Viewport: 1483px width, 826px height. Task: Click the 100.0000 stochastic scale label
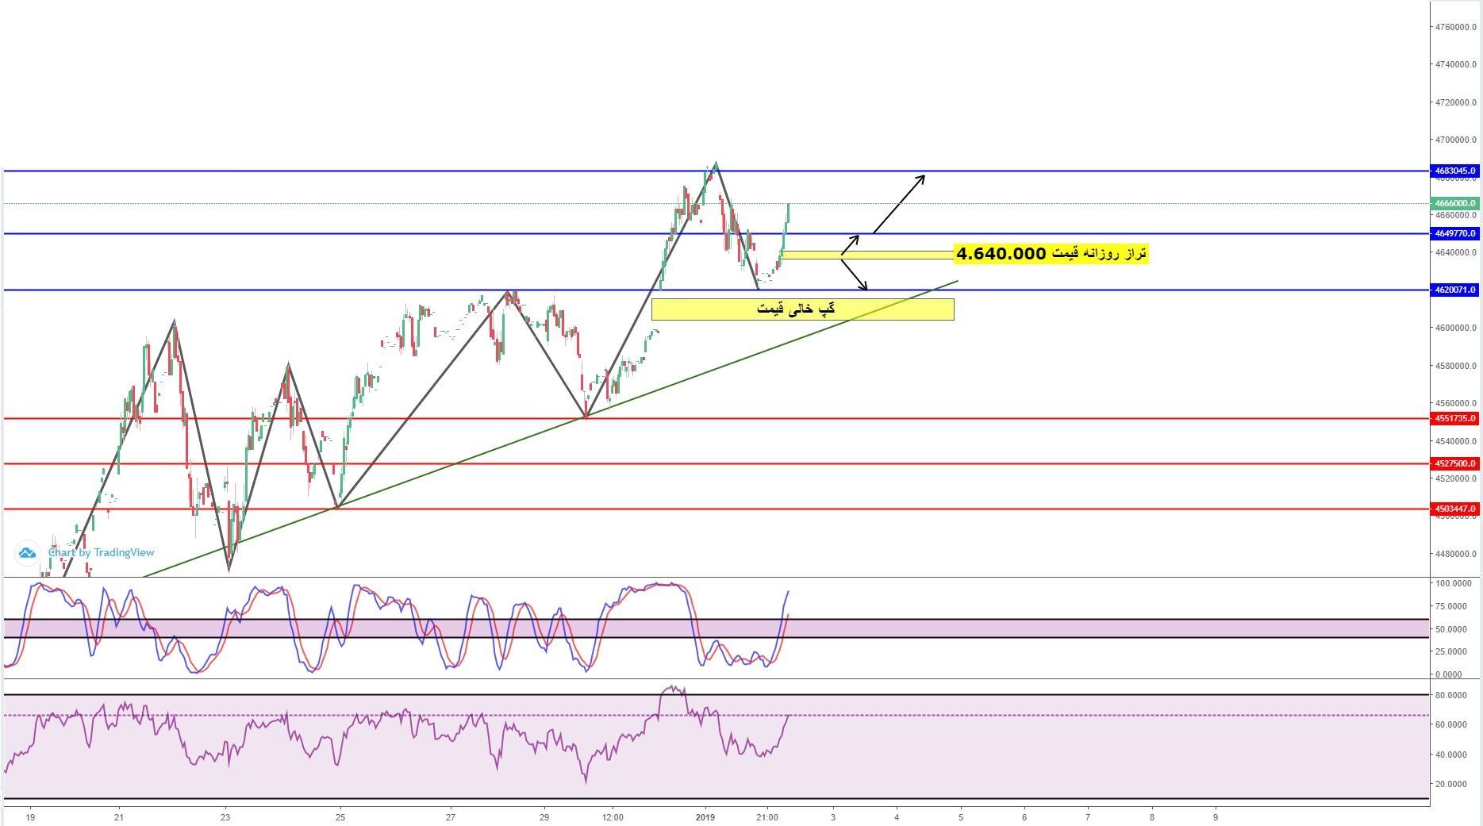[1454, 583]
